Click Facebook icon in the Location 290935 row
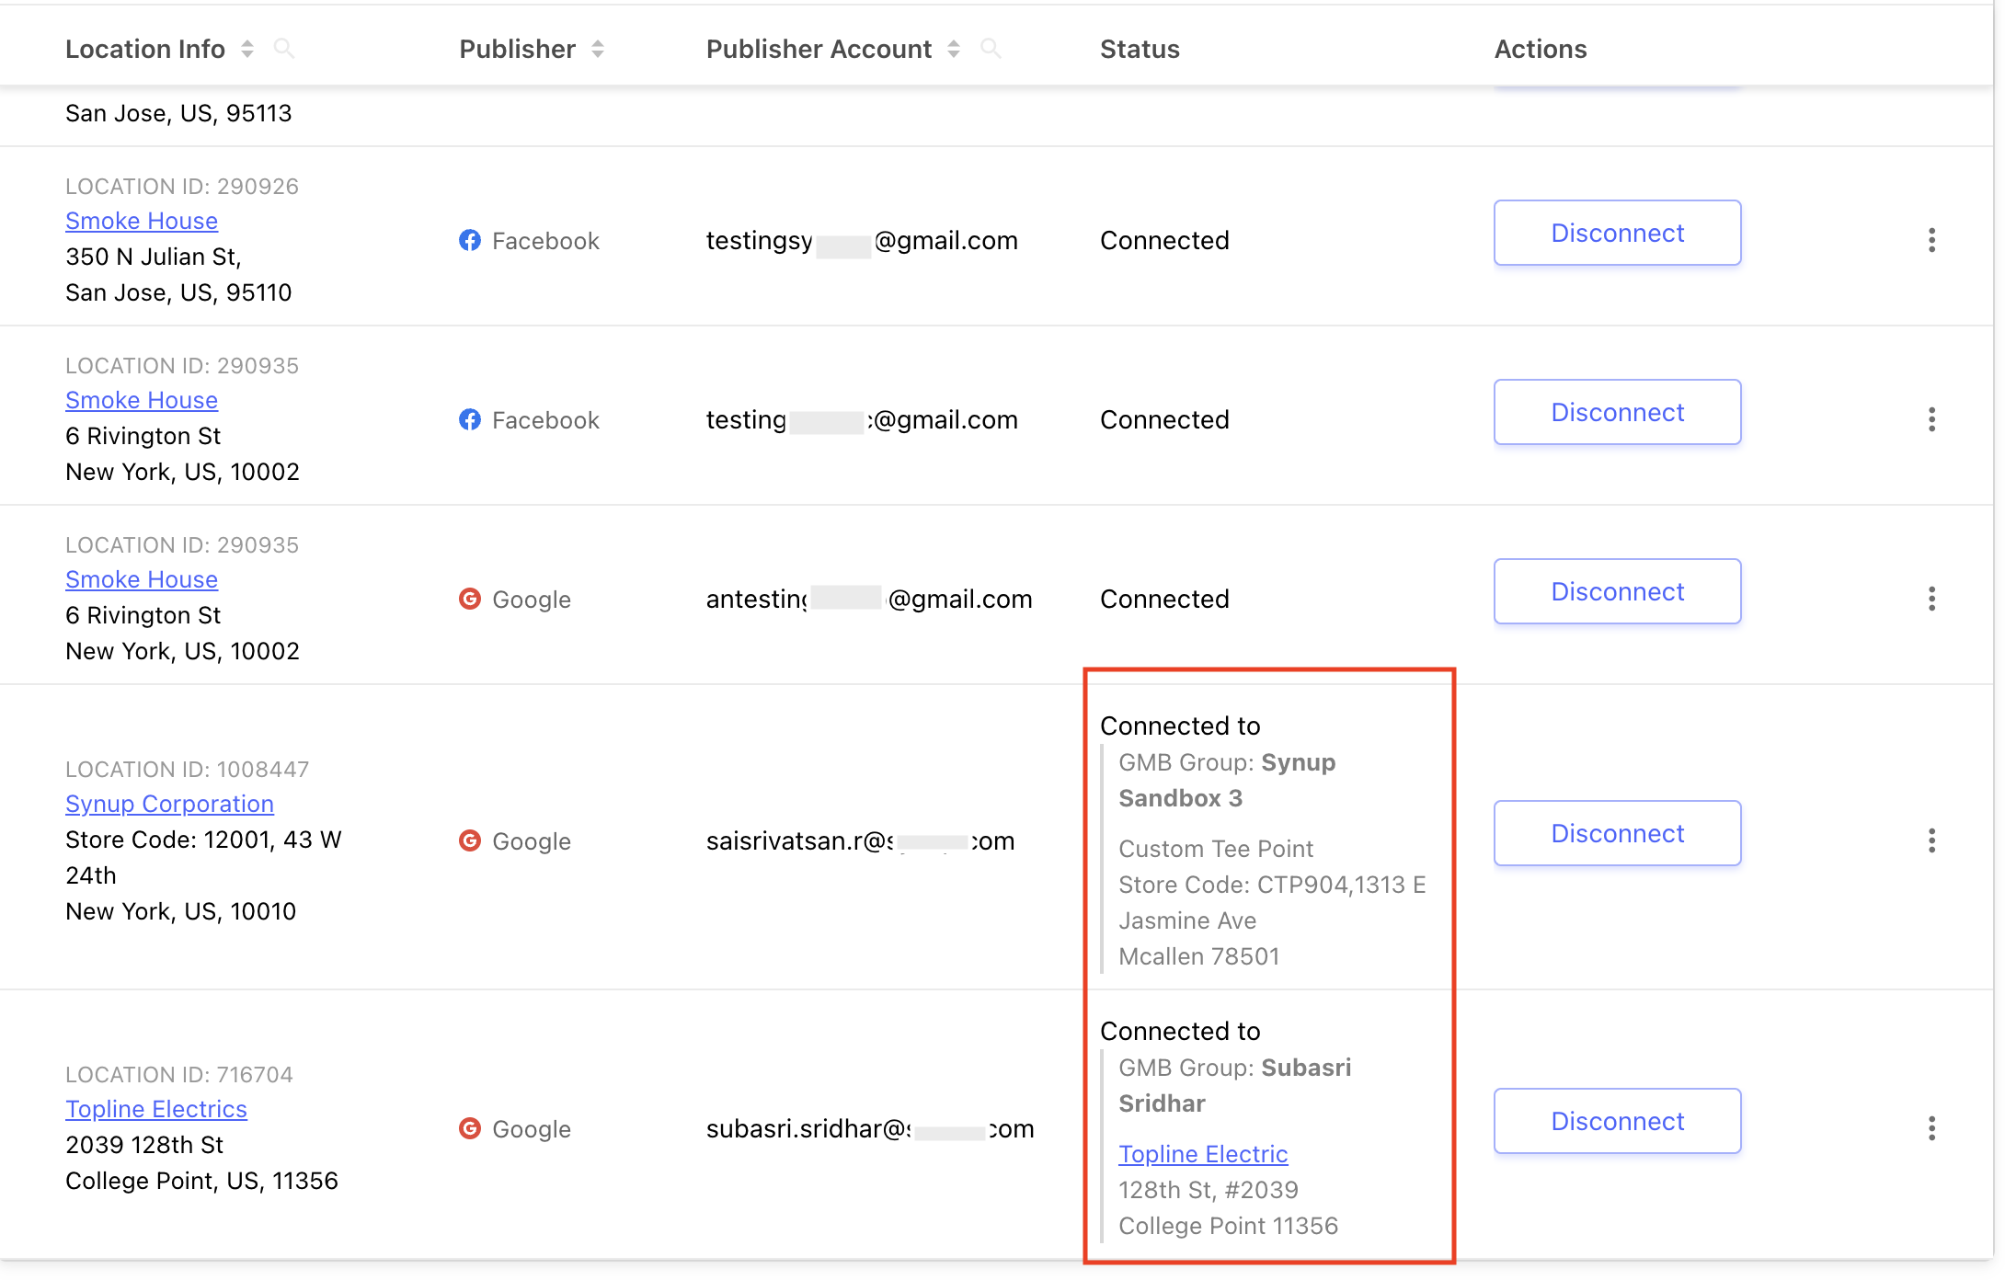 [x=470, y=419]
